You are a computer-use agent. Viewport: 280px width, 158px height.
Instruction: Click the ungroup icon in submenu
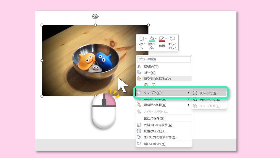coord(195,106)
